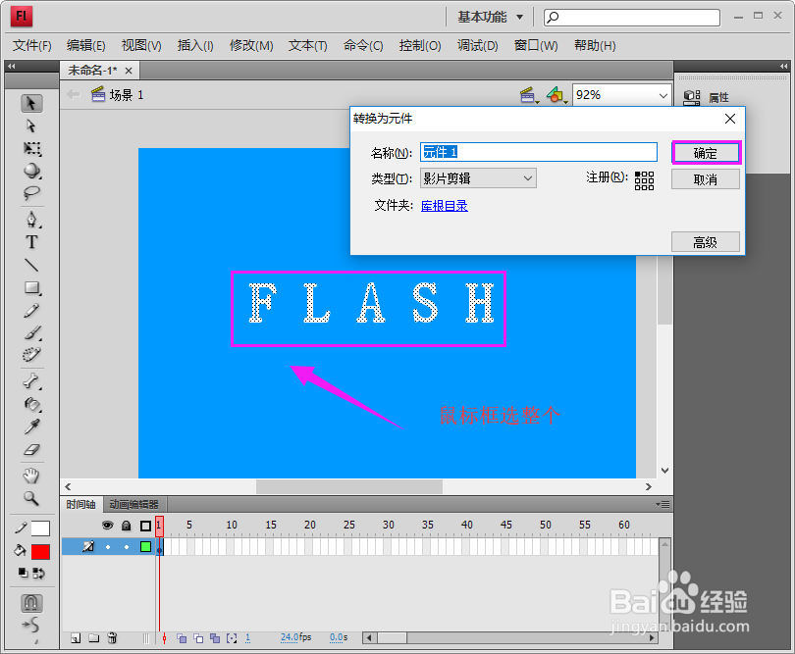Select the Zoom magnifier tool
Viewport: 795px width, 654px height.
click(x=32, y=498)
